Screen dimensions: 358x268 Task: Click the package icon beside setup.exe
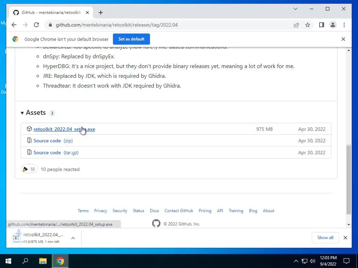(x=29, y=129)
